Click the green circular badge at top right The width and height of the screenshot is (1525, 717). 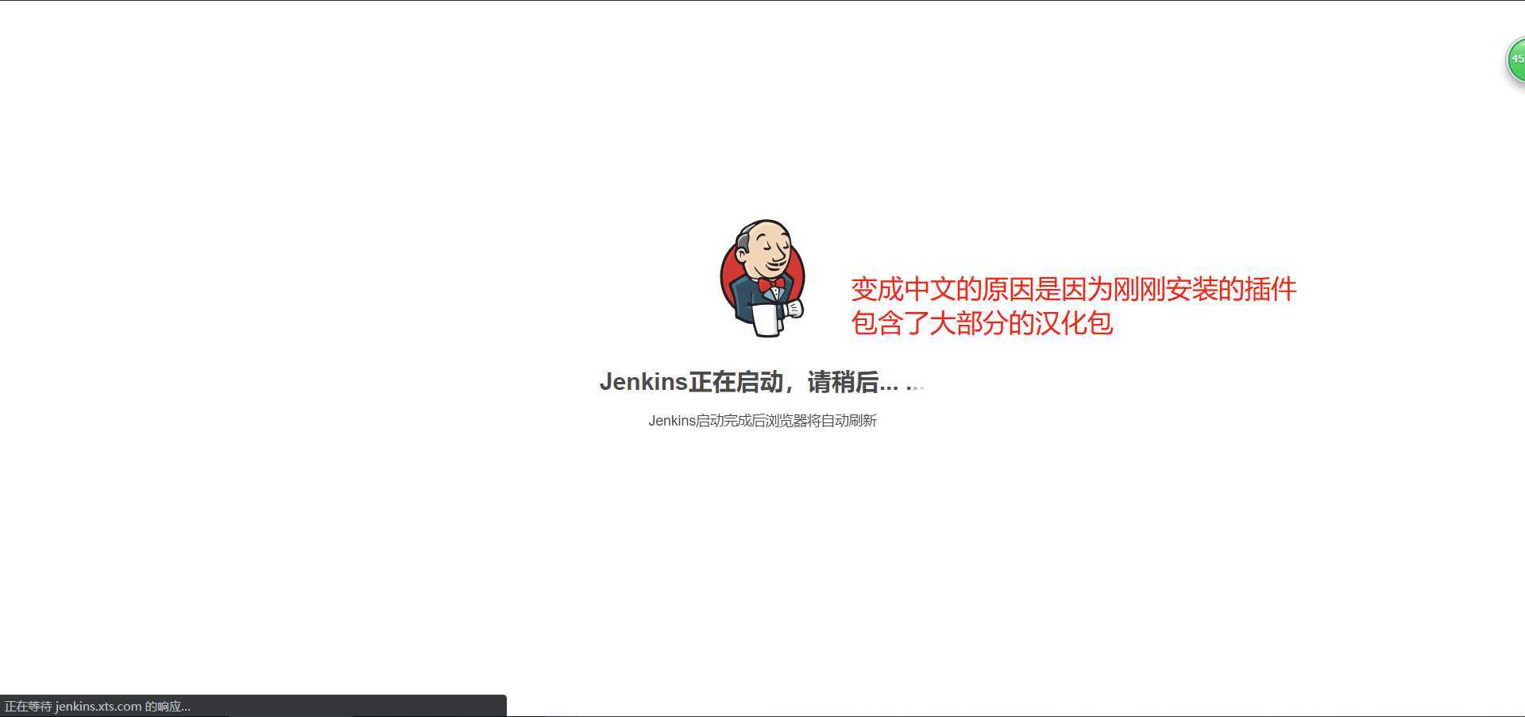pyautogui.click(x=1515, y=60)
